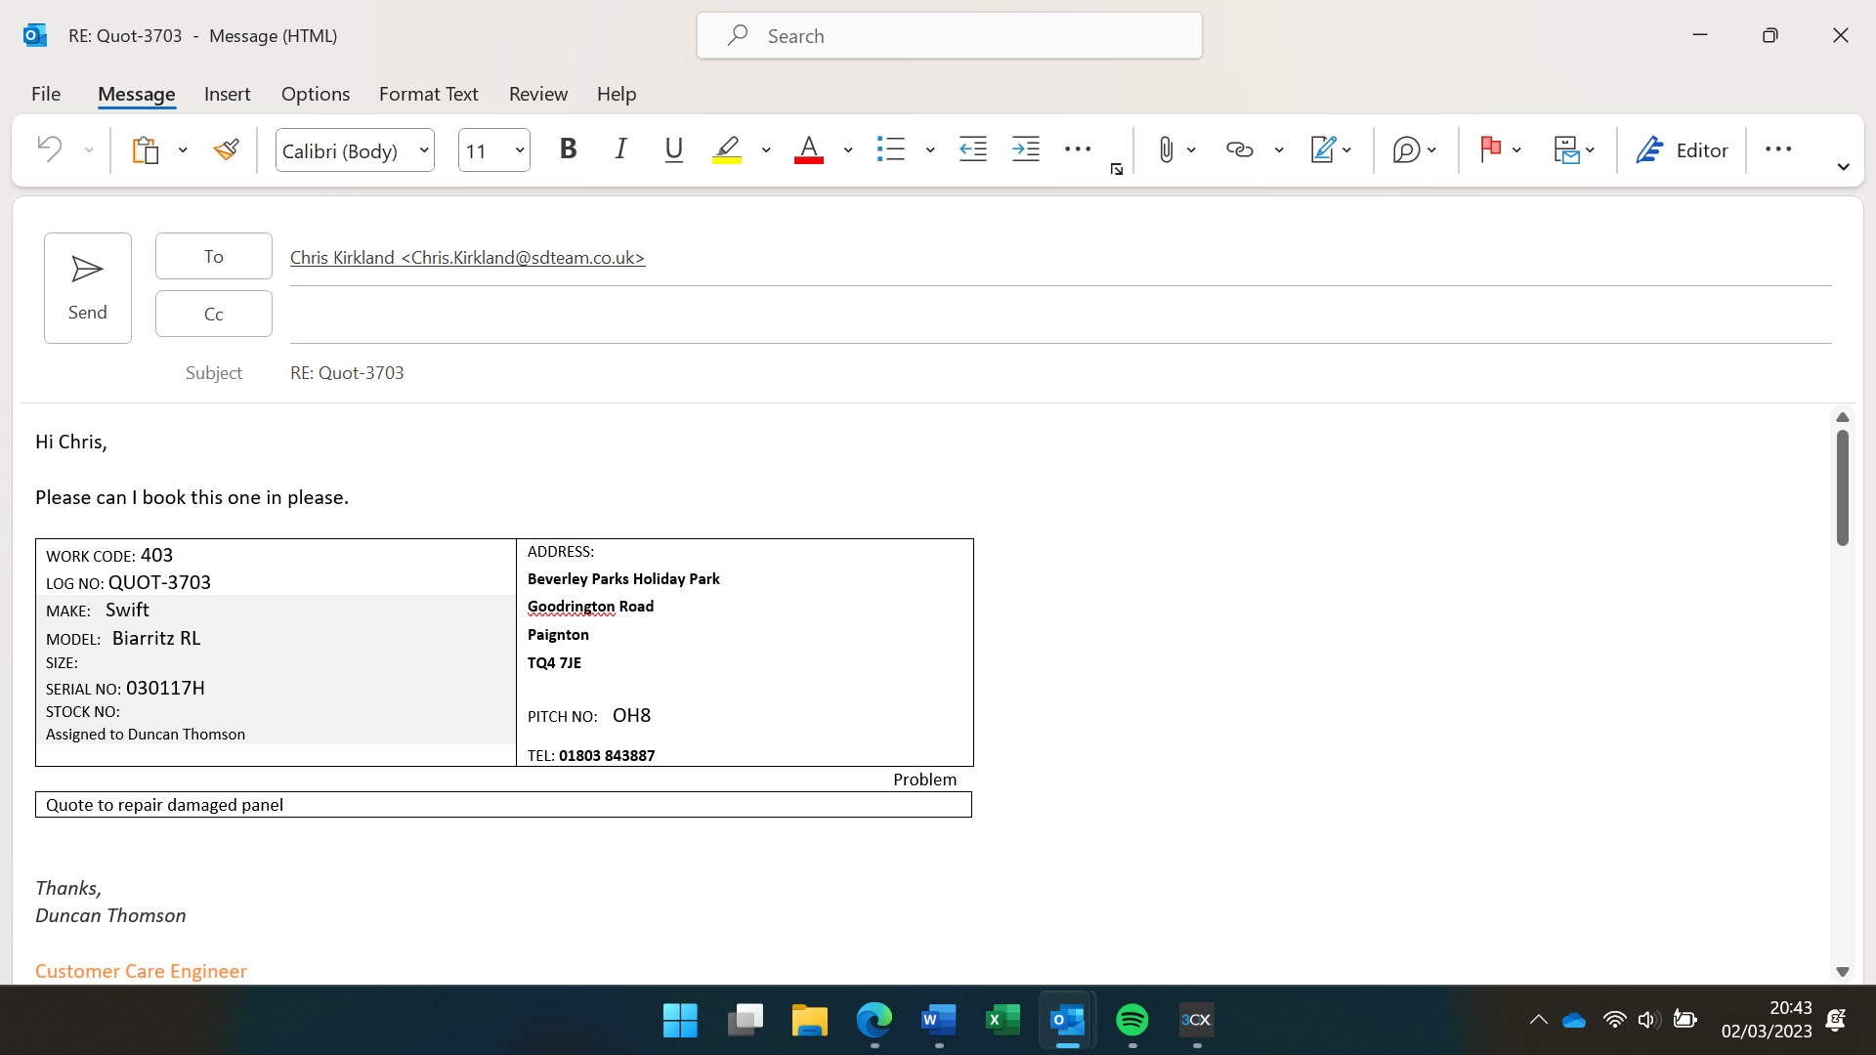1876x1055 pixels.
Task: Expand the font size 11 dropdown
Action: (520, 150)
